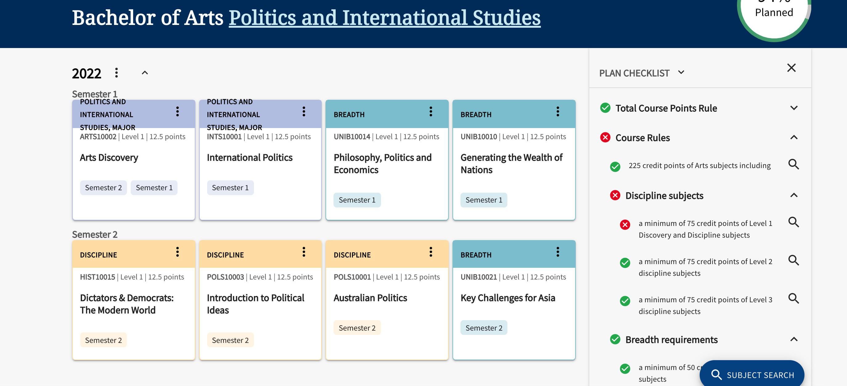Search subjects for 225 credit points rule

[x=794, y=164]
